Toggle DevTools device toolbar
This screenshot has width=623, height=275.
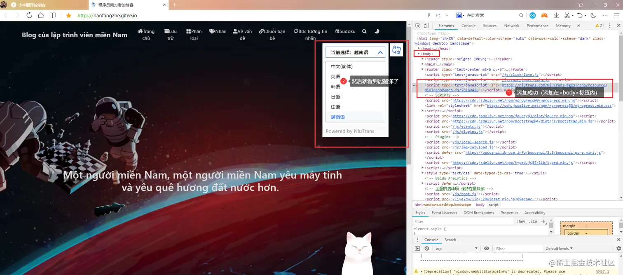point(426,26)
